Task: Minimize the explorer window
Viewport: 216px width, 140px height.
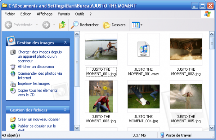Action: (x=194, y=6)
